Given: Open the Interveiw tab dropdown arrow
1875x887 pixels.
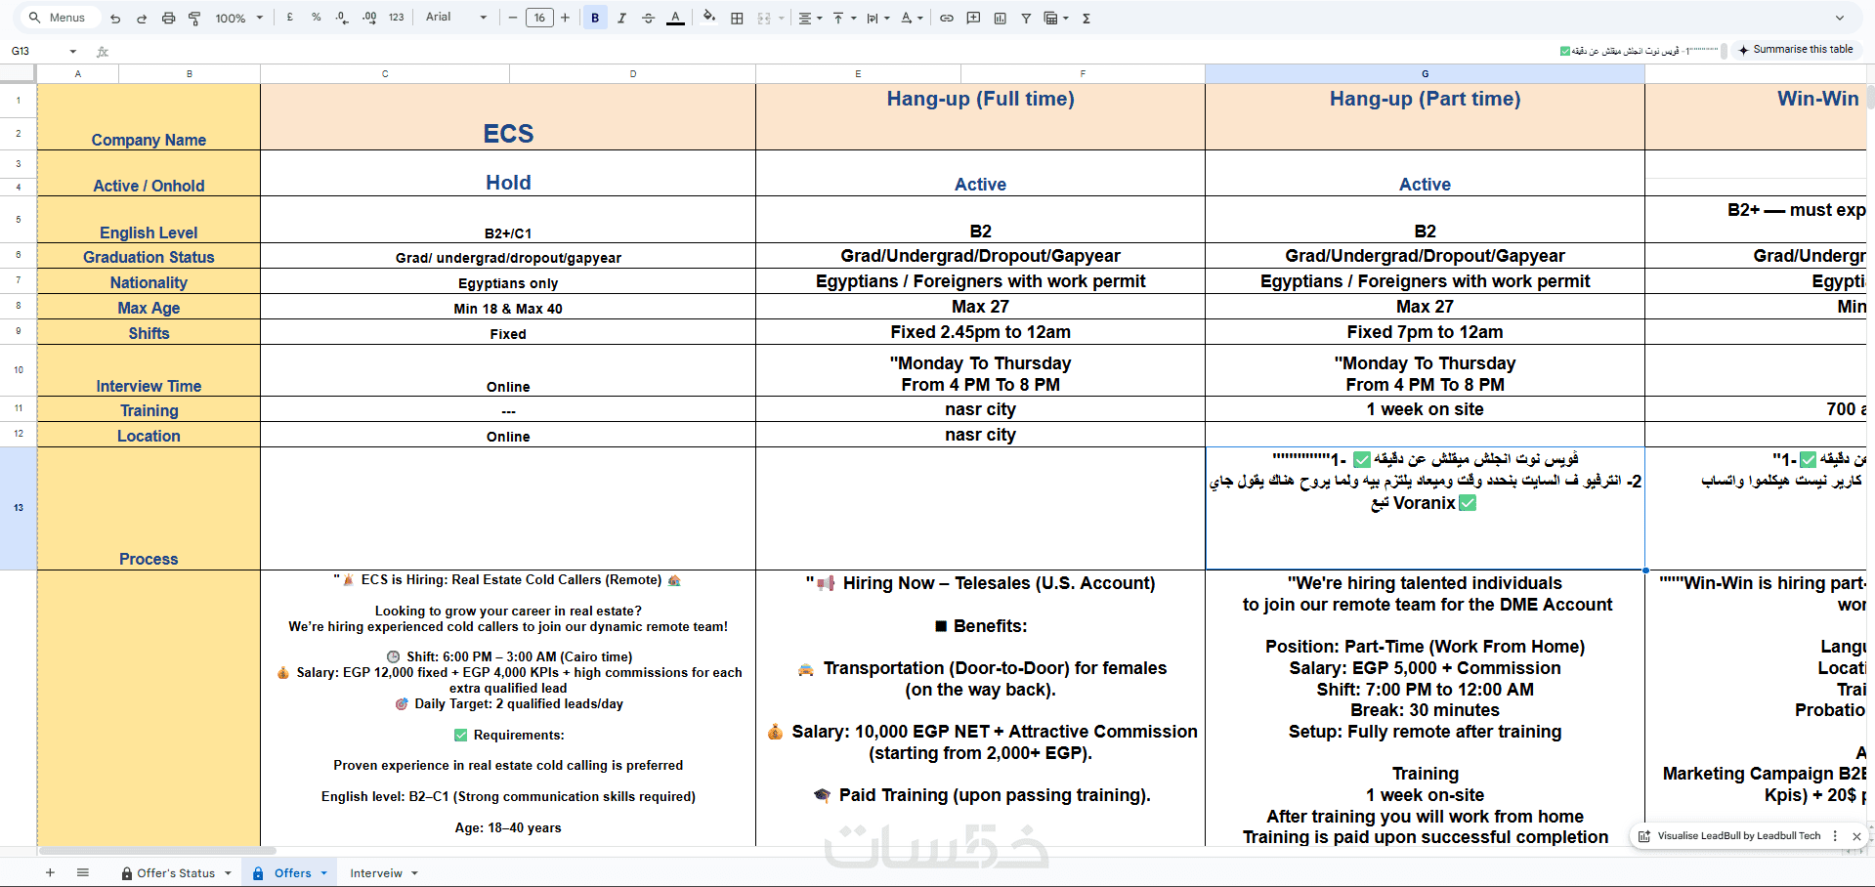Looking at the screenshot, I should [x=414, y=873].
